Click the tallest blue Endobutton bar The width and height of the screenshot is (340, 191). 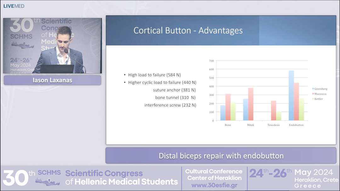pos(291,95)
